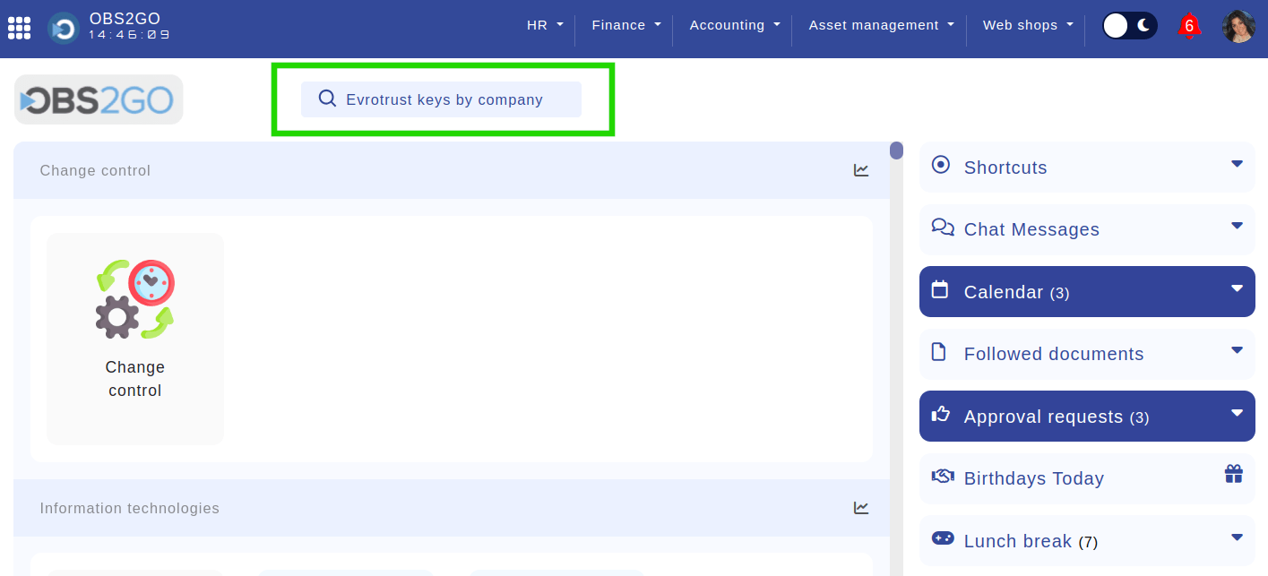The height and width of the screenshot is (576, 1268).
Task: Click the Birthdays Today handshake icon
Action: 943,476
